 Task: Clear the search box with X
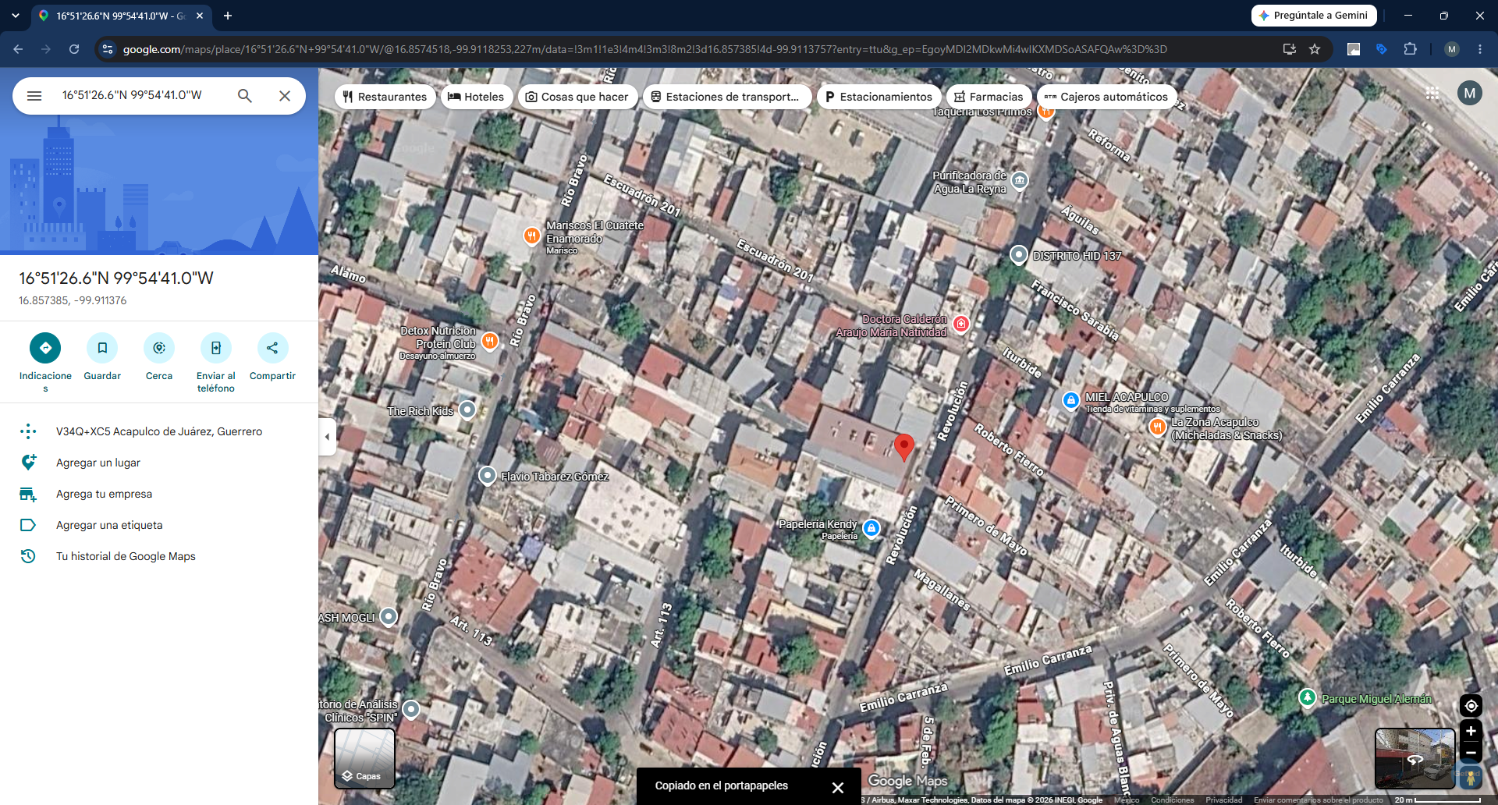pyautogui.click(x=285, y=96)
